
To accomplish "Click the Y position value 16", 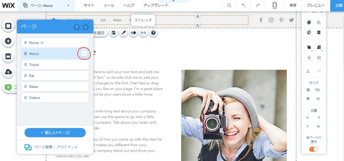I will (318, 126).
